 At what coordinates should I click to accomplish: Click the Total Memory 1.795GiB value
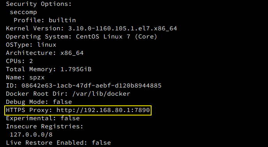point(76,69)
